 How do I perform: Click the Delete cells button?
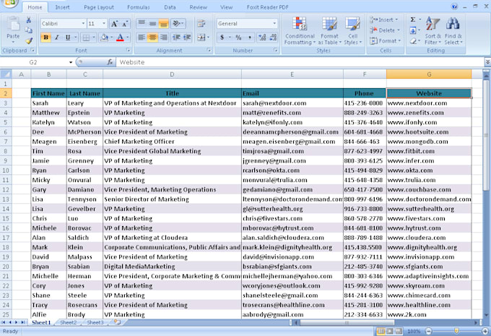[x=385, y=30]
